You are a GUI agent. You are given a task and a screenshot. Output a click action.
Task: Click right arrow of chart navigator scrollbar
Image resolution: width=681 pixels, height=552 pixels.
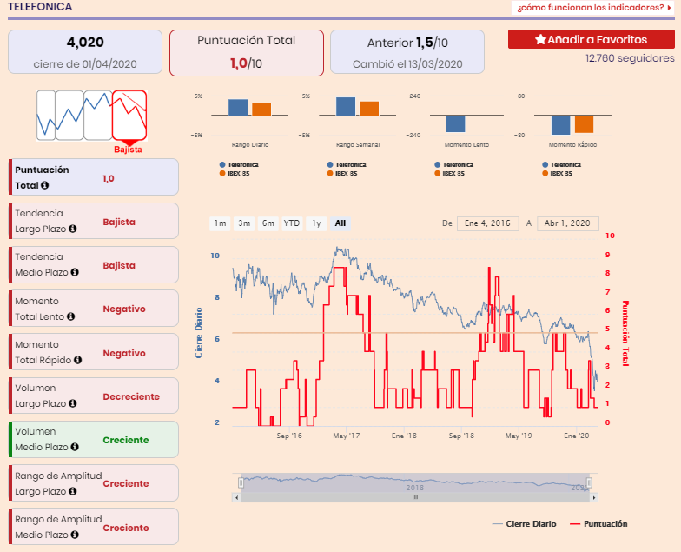[x=594, y=497]
